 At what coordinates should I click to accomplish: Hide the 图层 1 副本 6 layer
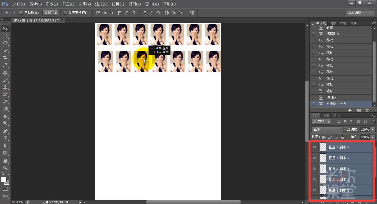point(314,147)
